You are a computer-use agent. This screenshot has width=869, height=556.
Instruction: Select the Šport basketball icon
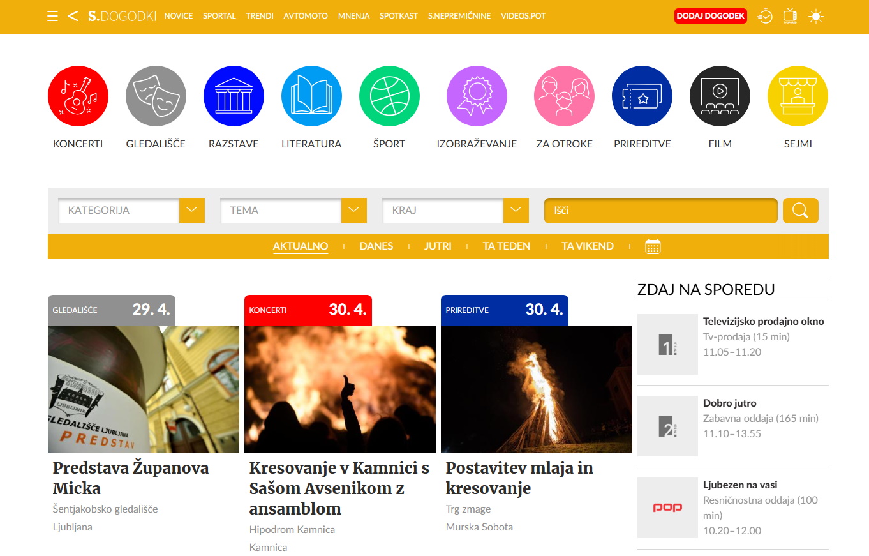389,96
